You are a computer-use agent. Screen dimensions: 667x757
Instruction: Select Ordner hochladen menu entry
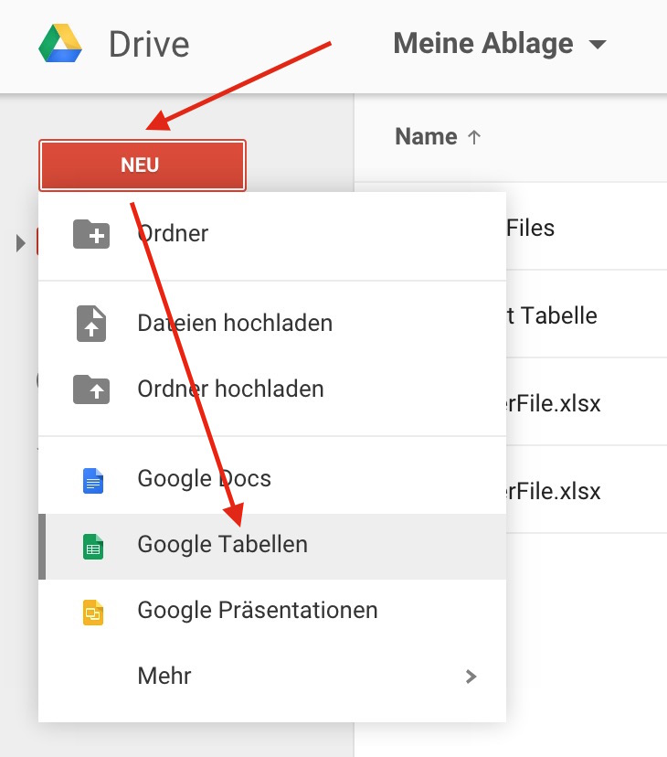coord(272,389)
